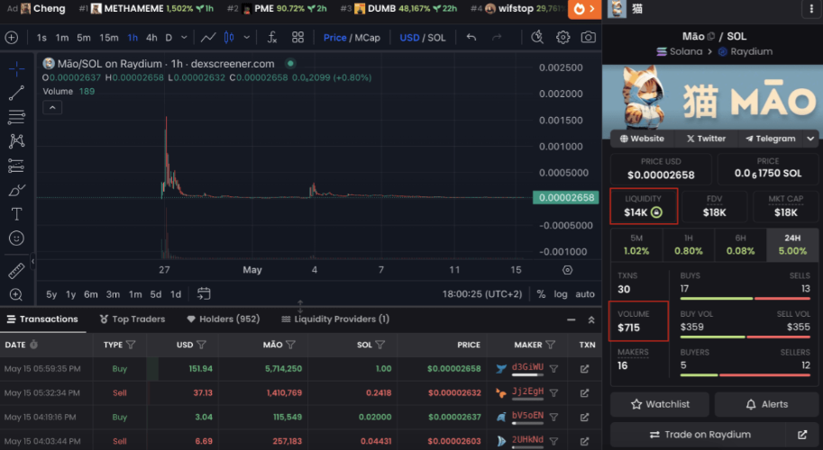This screenshot has height=450, width=823.
Task: Open the emoji icons tool
Action: point(16,238)
